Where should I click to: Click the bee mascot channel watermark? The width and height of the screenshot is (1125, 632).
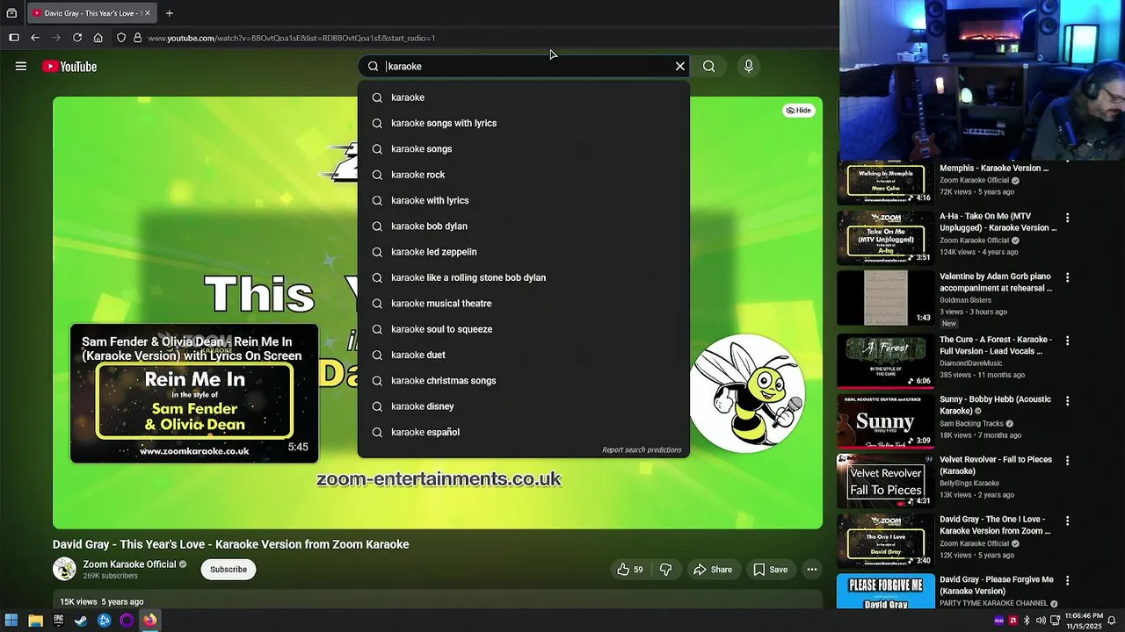point(747,392)
